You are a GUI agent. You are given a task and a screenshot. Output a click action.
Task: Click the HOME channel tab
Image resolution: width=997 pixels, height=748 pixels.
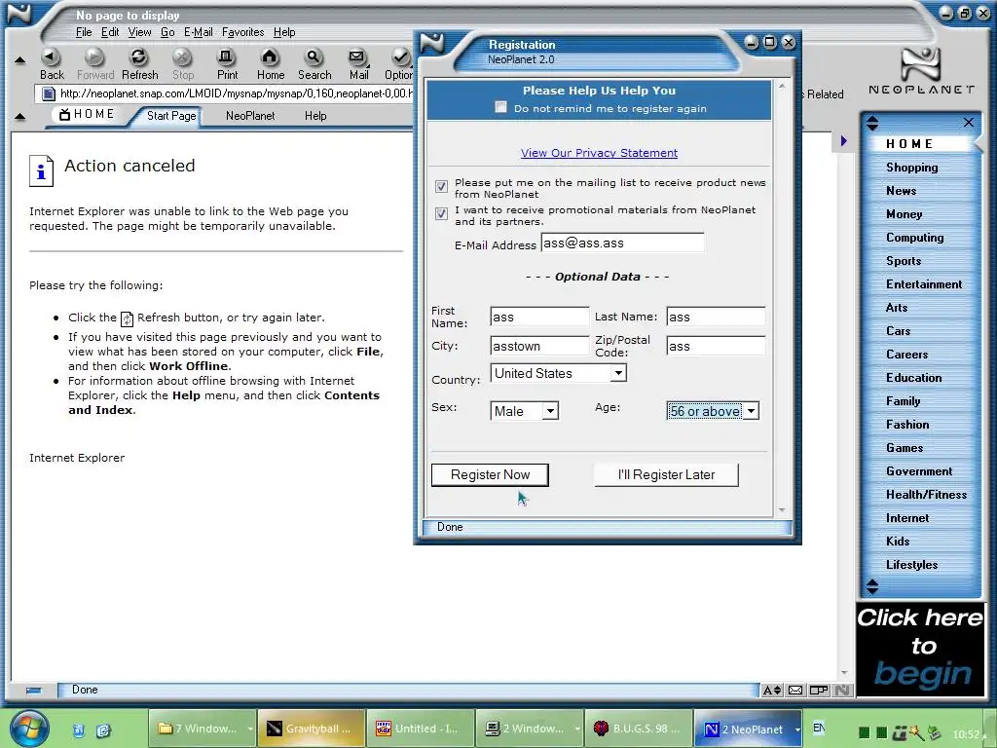pos(87,115)
